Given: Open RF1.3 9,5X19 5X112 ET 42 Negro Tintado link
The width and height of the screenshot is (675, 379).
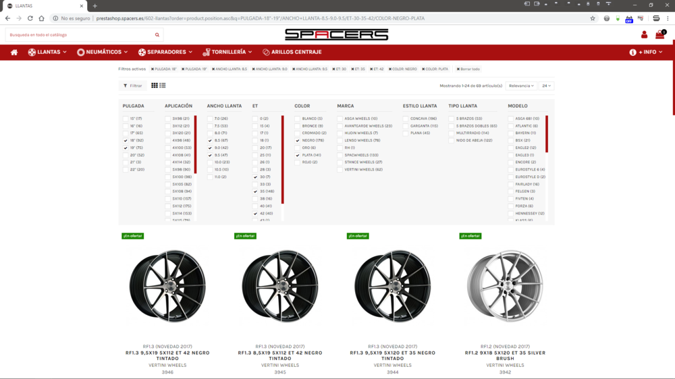Looking at the screenshot, I should [x=167, y=355].
